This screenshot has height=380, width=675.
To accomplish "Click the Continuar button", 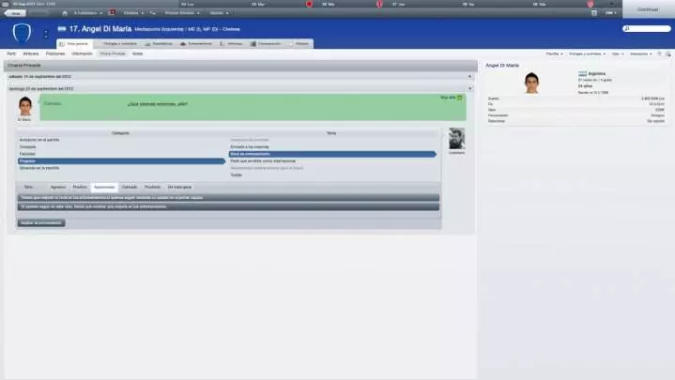I will pyautogui.click(x=648, y=9).
